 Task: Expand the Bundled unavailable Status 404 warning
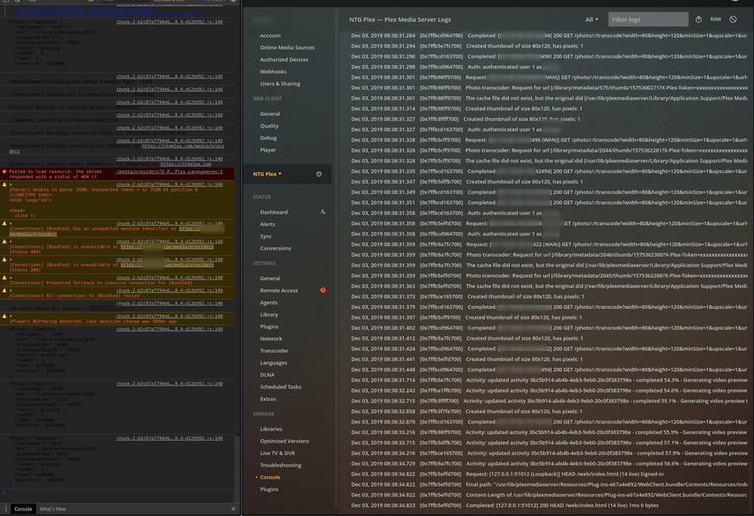tap(10, 242)
